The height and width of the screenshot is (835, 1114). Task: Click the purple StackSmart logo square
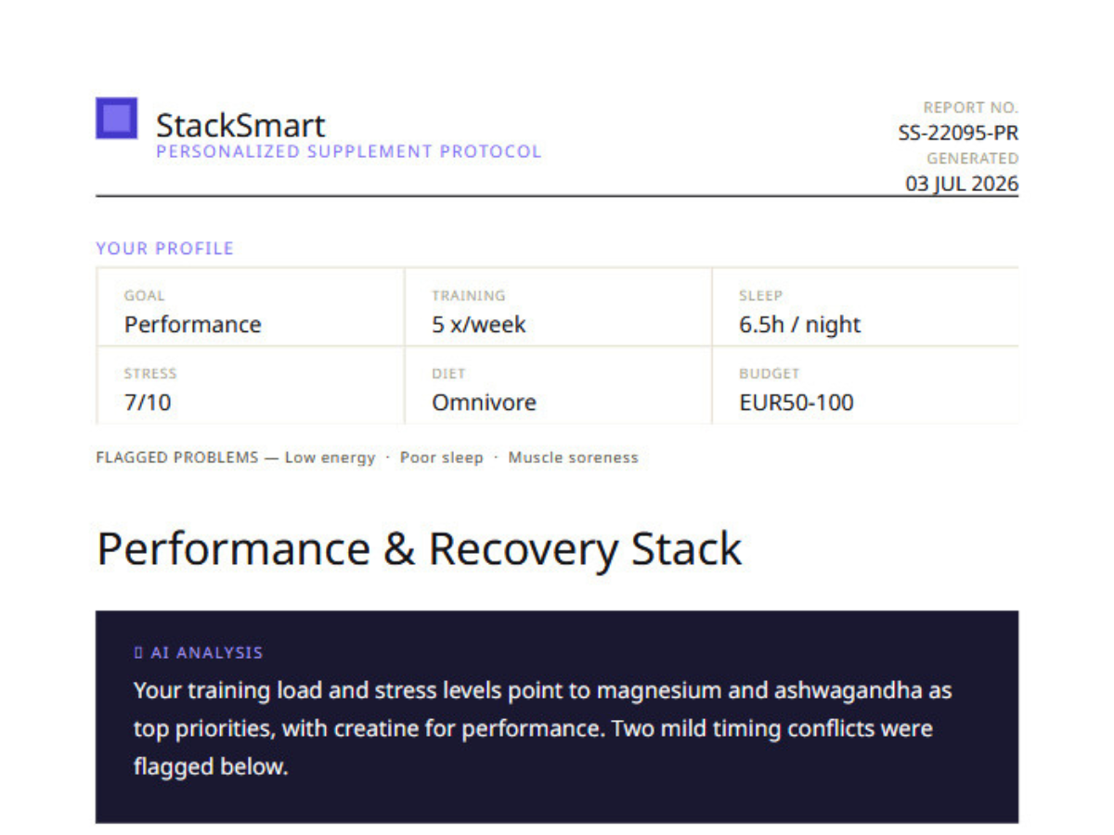coord(116,118)
